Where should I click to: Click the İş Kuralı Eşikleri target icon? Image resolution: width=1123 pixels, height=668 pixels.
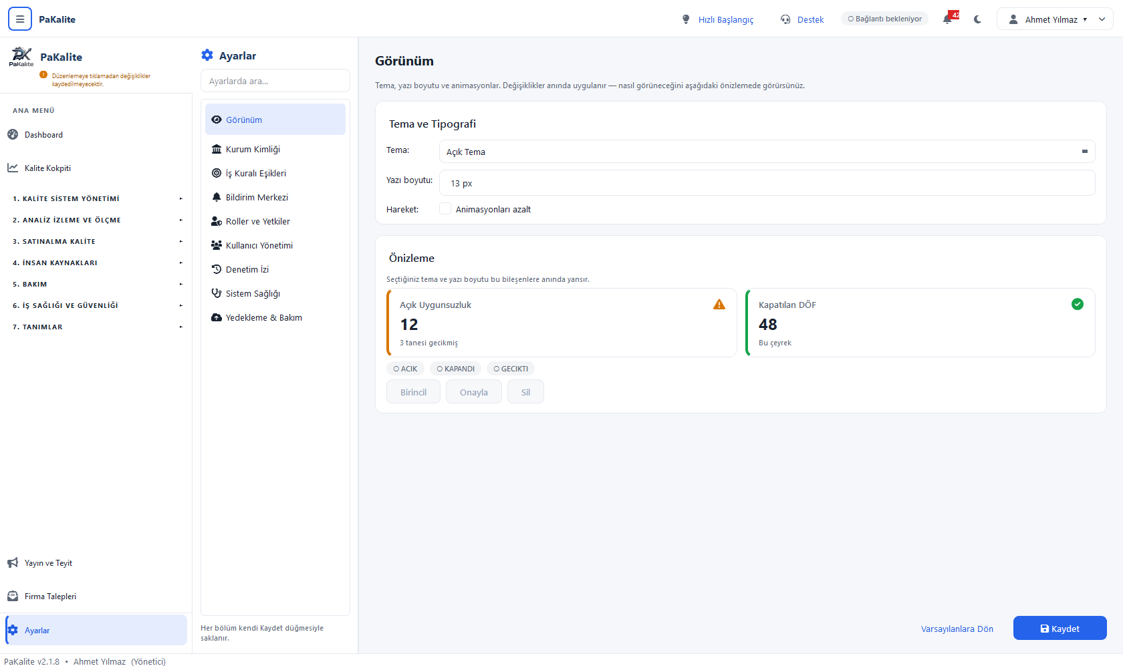point(217,173)
